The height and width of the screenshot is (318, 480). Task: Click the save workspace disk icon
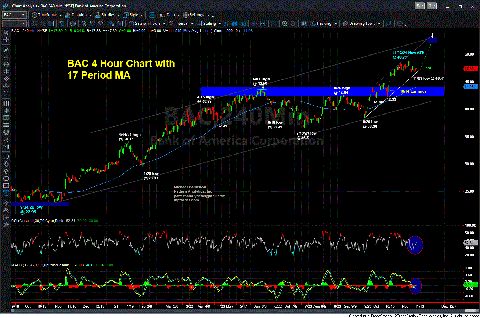(92, 23)
